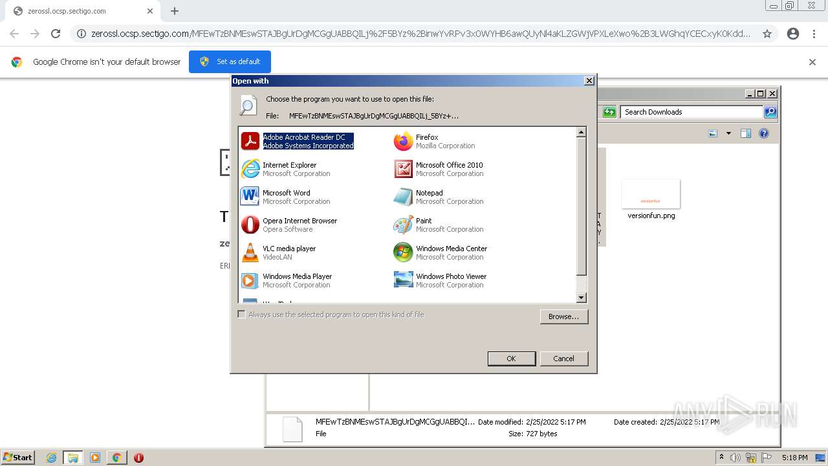
Task: Open Explorer help question mark icon
Action: (x=764, y=133)
